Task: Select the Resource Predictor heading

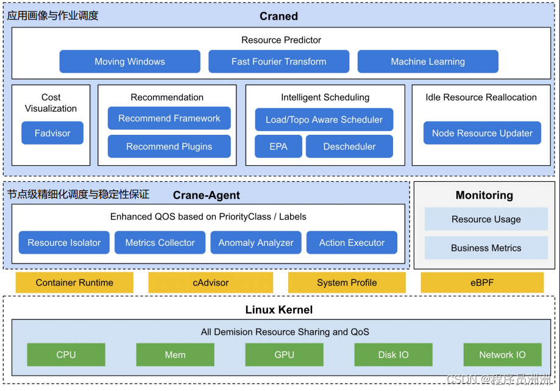Action: 281,40
